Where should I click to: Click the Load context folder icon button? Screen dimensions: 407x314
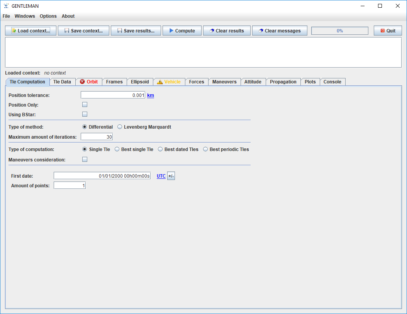(31, 31)
